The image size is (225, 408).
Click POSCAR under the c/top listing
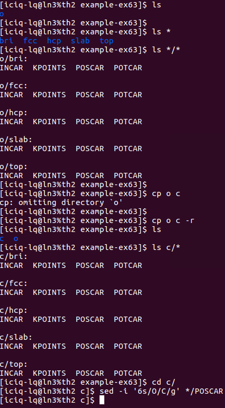click(x=89, y=373)
